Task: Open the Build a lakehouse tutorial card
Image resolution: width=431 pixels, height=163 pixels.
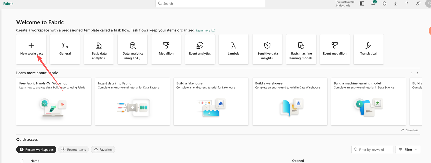Action: (x=211, y=101)
